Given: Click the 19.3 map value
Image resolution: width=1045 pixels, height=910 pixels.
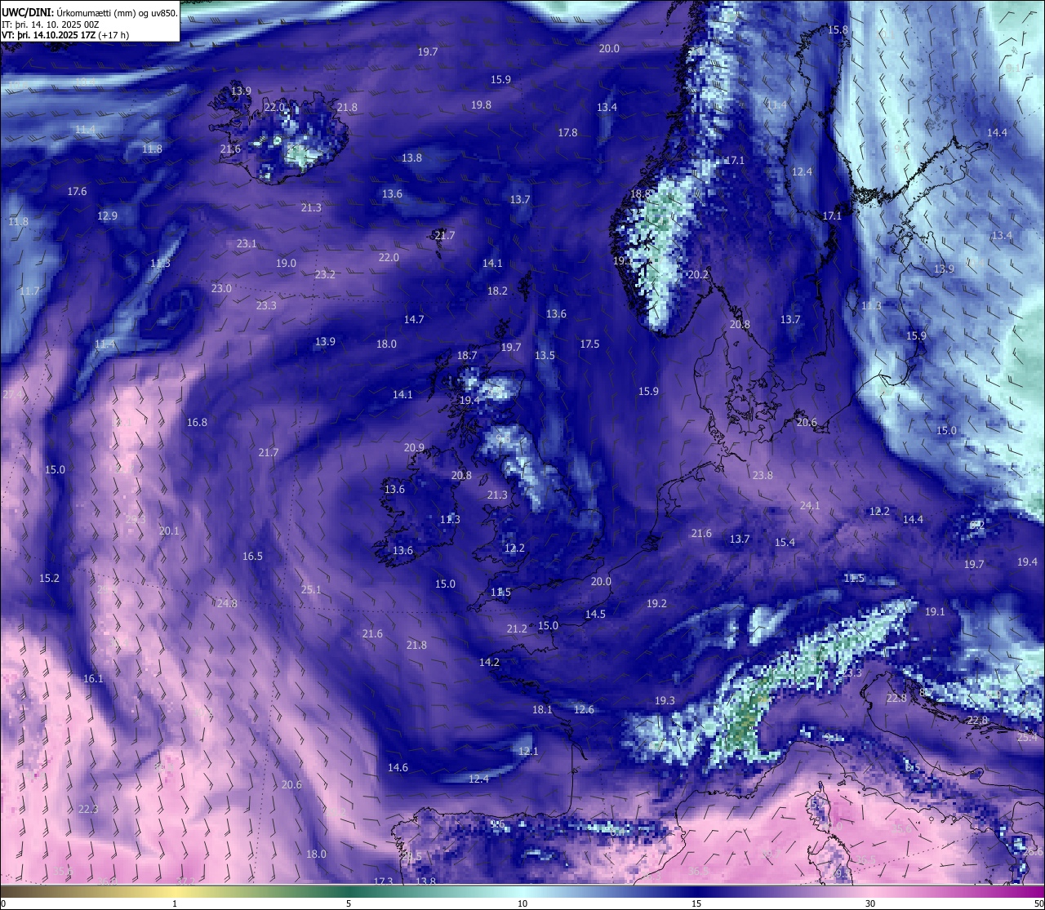Looking at the screenshot, I should [665, 701].
